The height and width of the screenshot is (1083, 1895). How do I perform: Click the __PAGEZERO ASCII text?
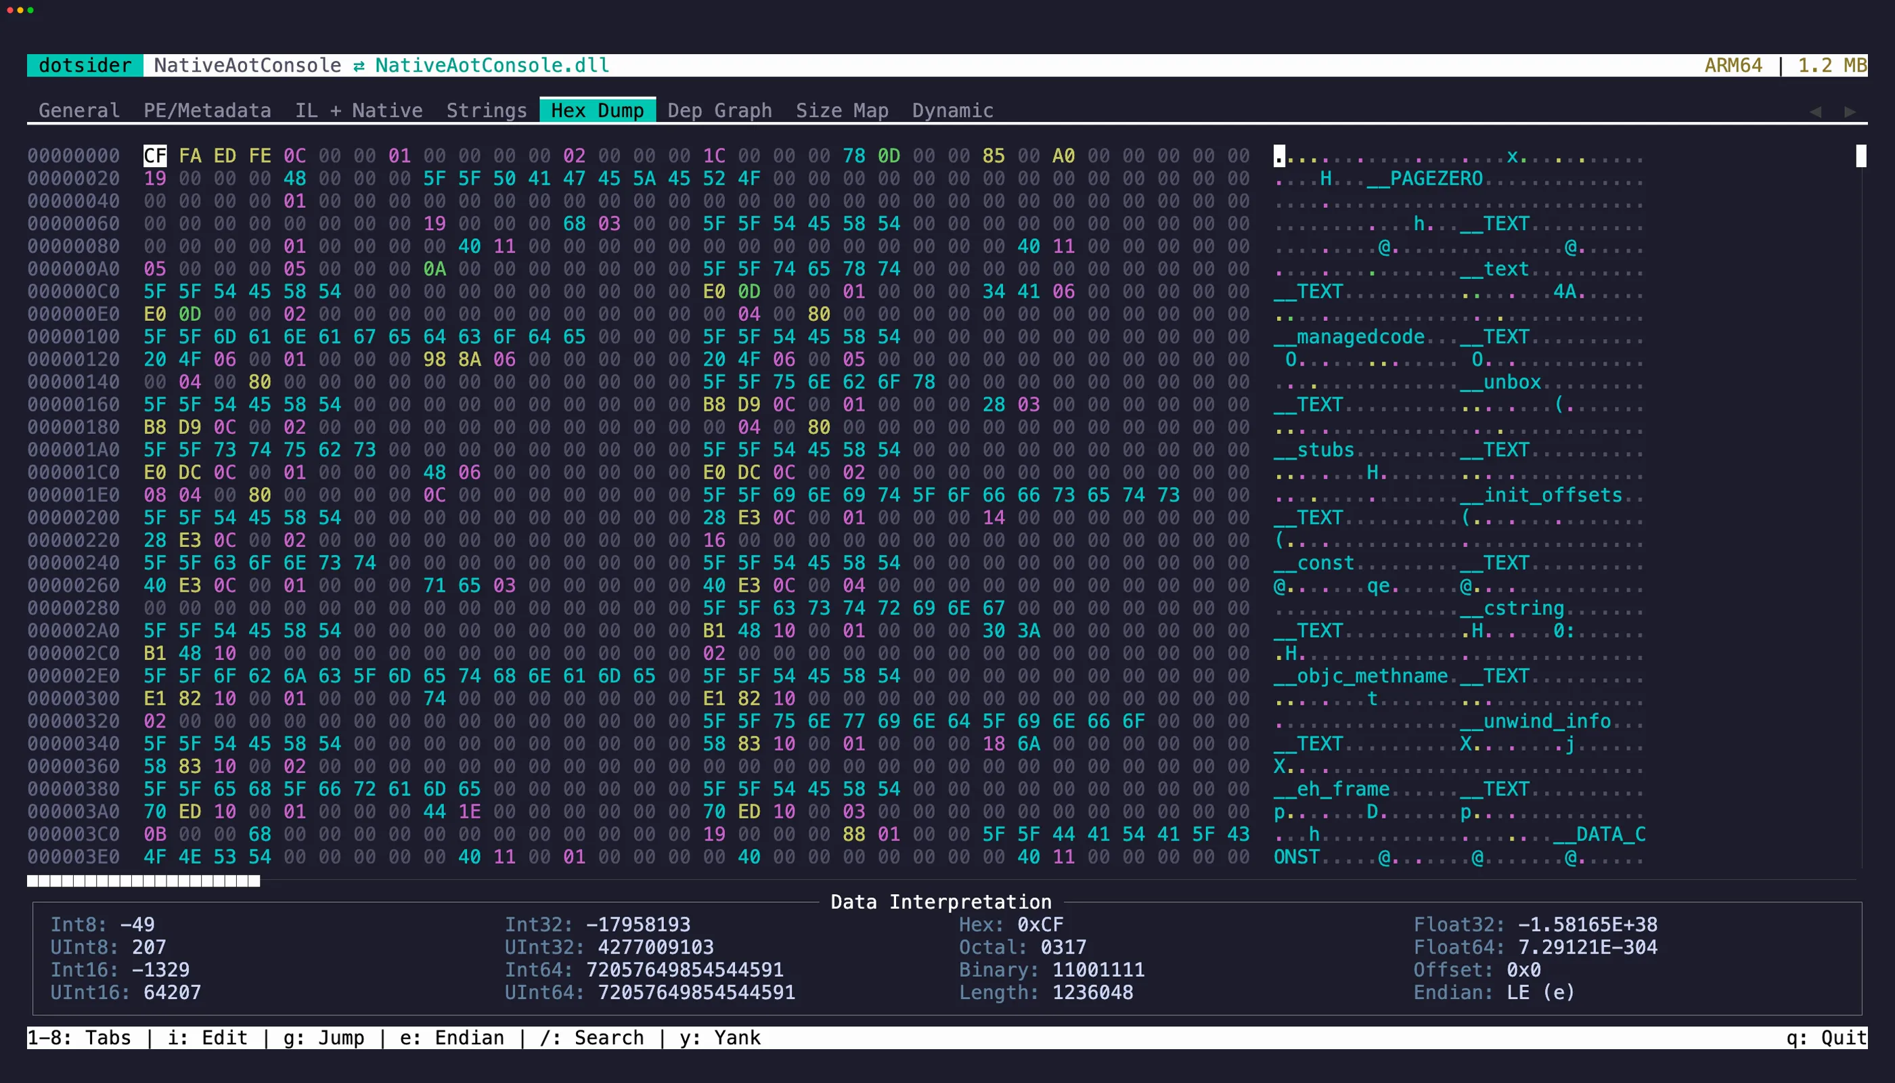[1425, 179]
